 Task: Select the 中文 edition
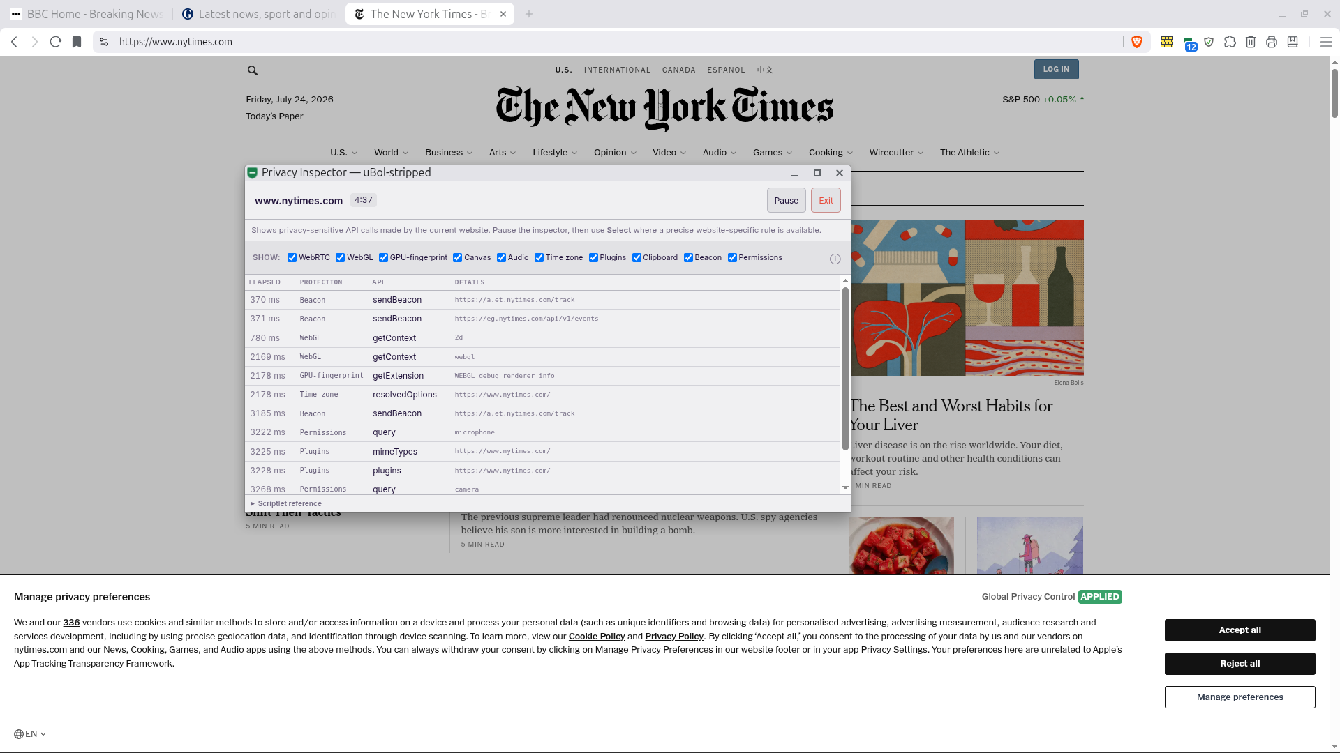point(765,70)
